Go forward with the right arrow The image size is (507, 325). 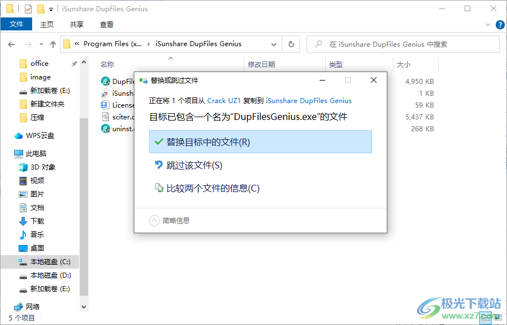(x=28, y=44)
